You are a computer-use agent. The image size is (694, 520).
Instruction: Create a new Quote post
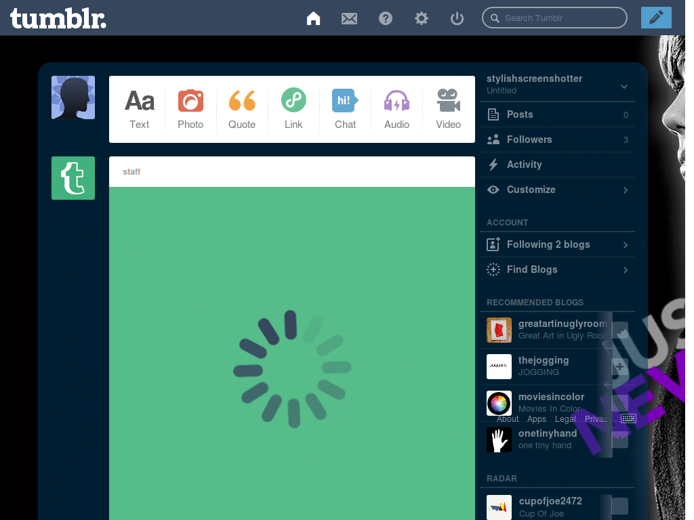[x=242, y=109]
